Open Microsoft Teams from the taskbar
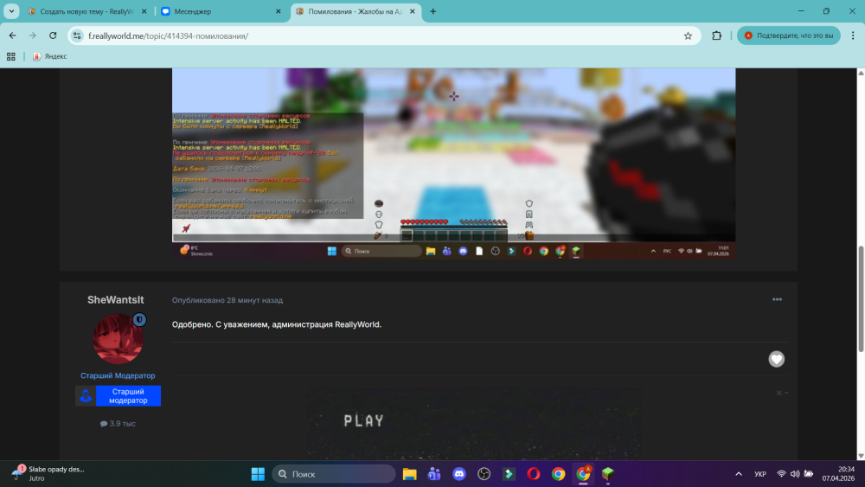 [x=434, y=474]
